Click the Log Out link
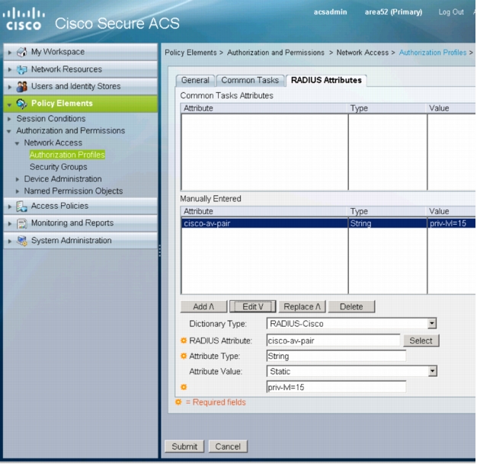 coord(451,12)
